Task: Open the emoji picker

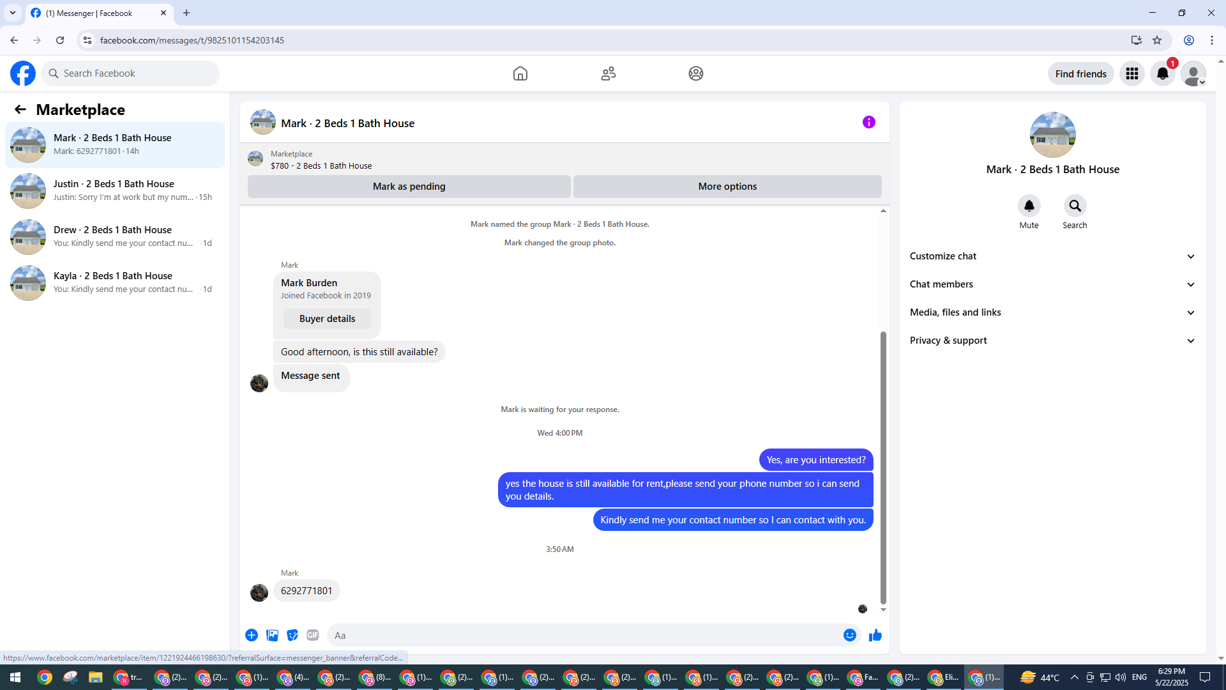Action: pos(850,635)
